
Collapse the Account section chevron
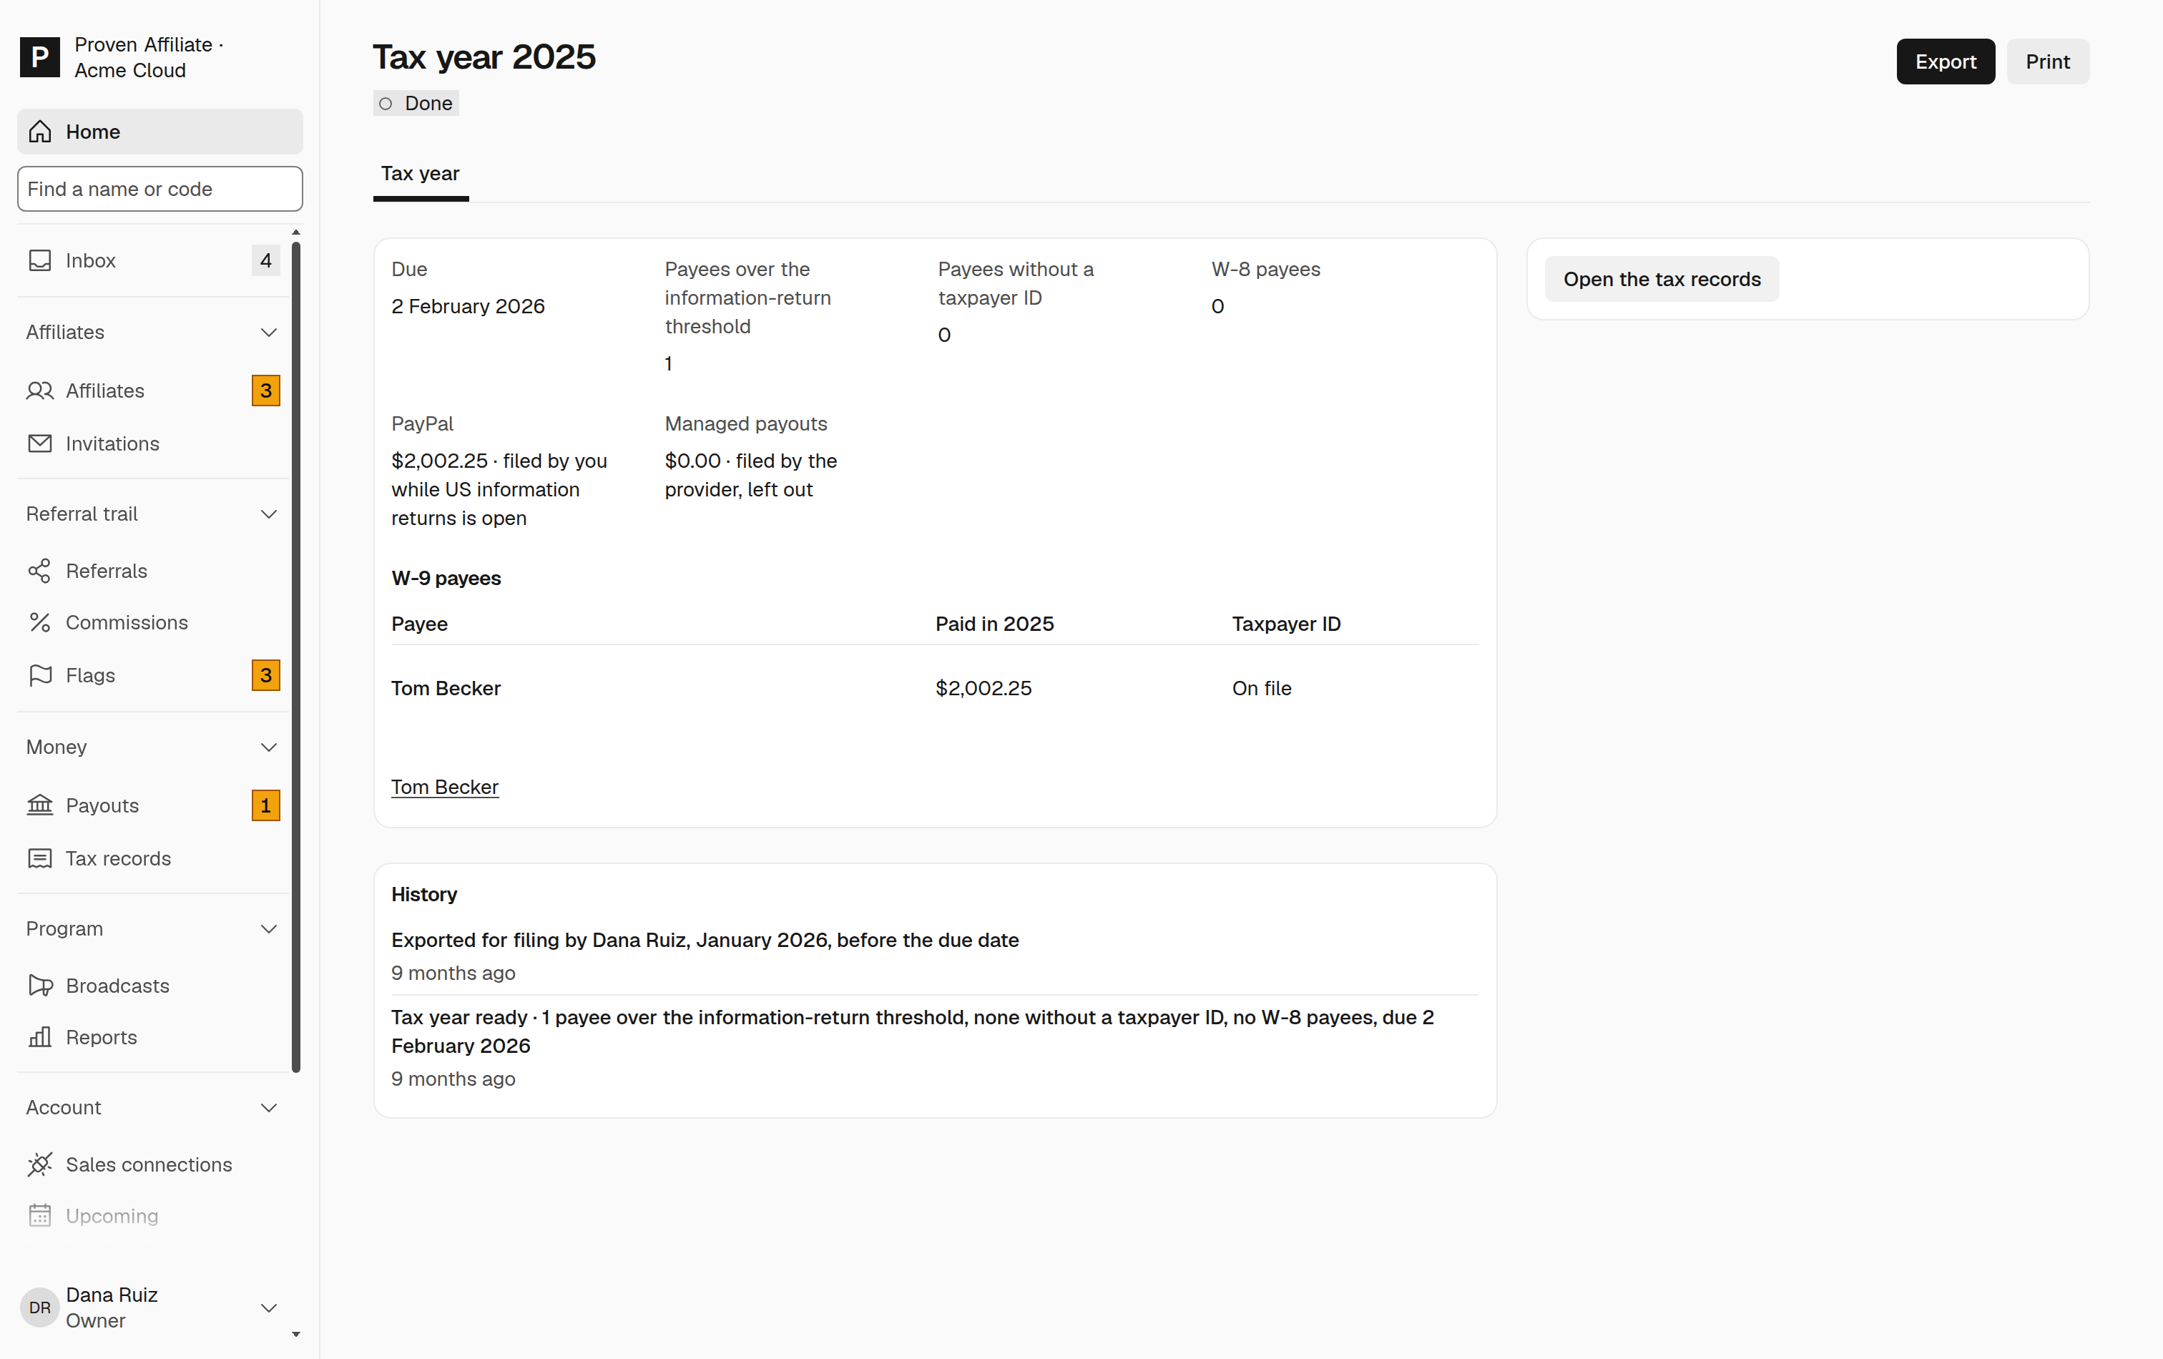pos(268,1107)
